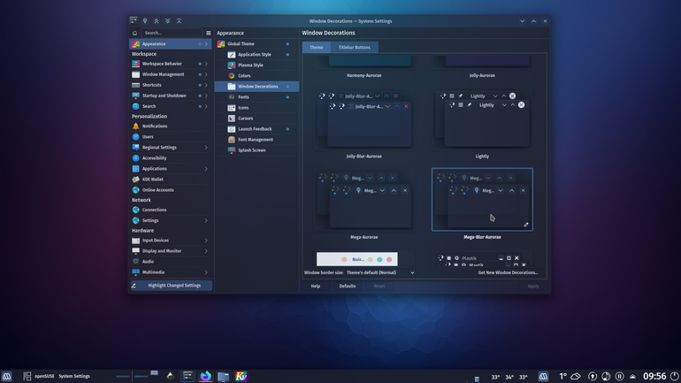Click the Notifications bell icon
The width and height of the screenshot is (681, 383).
tap(136, 126)
